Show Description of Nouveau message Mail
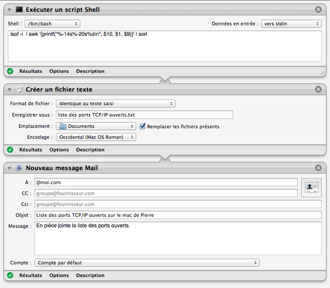Screen dimensions: 330x288 coord(90,275)
